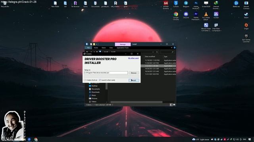The width and height of the screenshot is (254, 142).
Task: Launch Adobe Photoshop from the desktop
Action: [x=196, y=5]
